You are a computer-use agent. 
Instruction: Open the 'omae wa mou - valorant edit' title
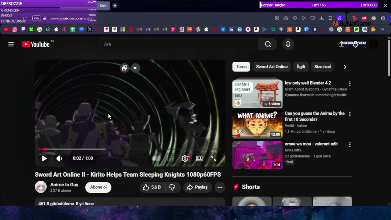(x=311, y=144)
